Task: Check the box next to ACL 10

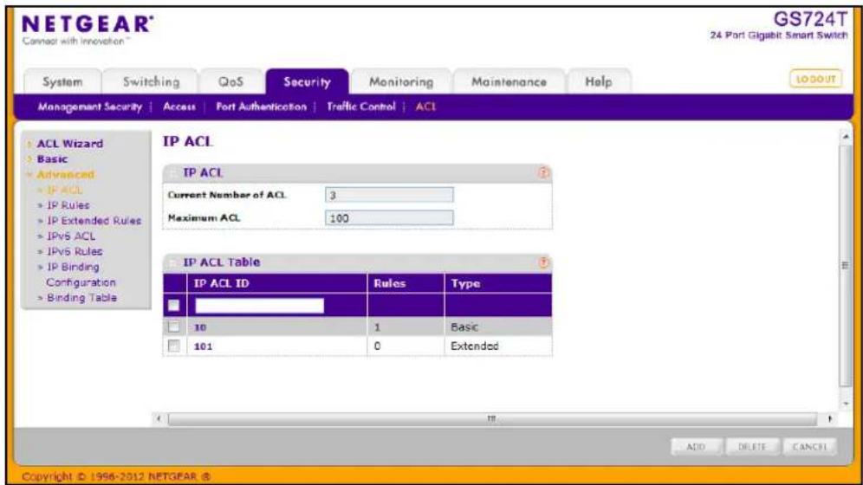Action: pos(174,327)
